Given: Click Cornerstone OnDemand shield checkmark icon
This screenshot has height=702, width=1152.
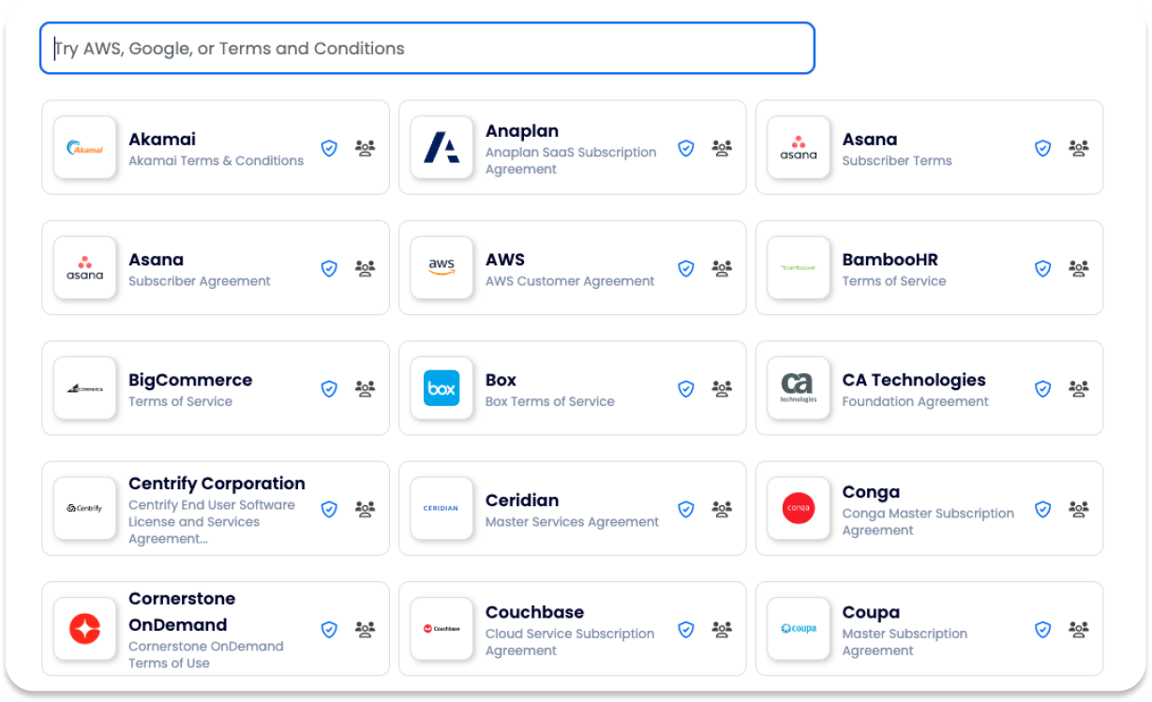Looking at the screenshot, I should point(329,630).
